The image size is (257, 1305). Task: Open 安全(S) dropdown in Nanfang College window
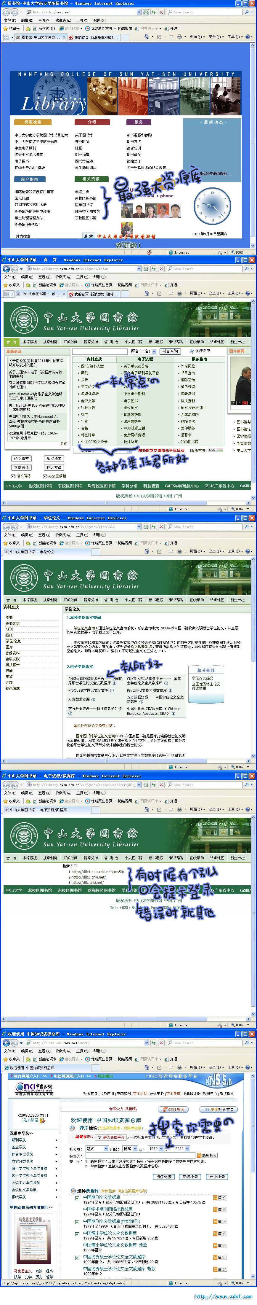click(x=216, y=37)
